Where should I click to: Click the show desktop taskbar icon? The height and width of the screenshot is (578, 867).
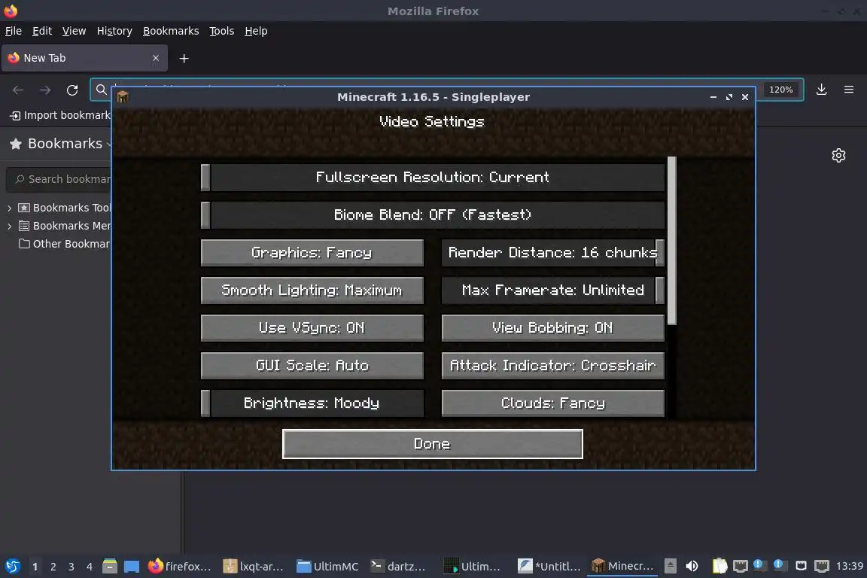pyautogui.click(x=132, y=567)
